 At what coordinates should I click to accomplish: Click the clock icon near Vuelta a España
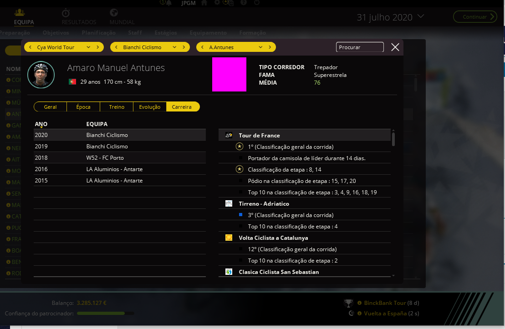(352, 313)
